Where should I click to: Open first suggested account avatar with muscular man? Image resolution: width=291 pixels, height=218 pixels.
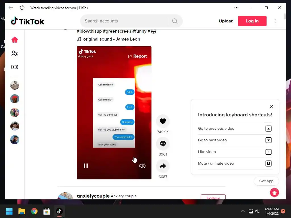[15, 85]
